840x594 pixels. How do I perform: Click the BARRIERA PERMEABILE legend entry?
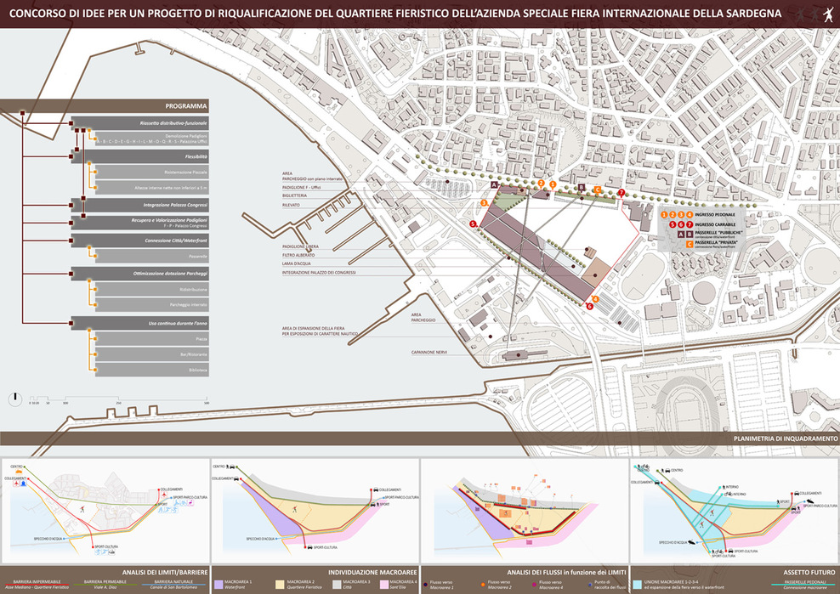(105, 585)
